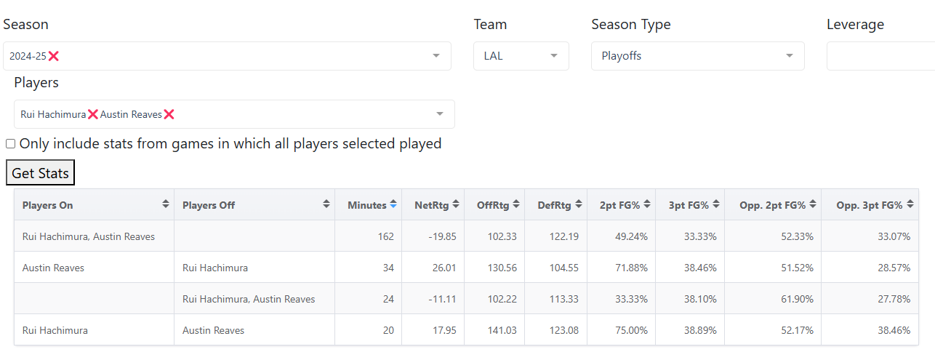Sort by Opp. 2pt FG% column
The image size is (935, 352).
pos(813,205)
